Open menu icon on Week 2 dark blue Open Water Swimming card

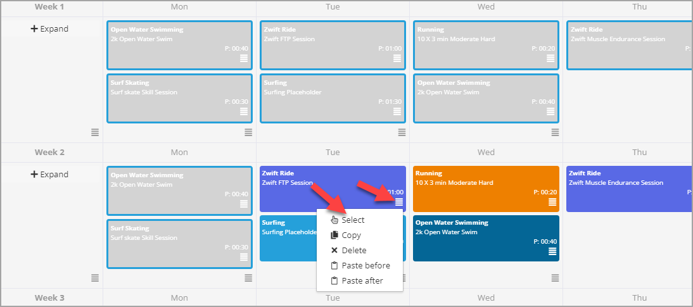coord(552,251)
